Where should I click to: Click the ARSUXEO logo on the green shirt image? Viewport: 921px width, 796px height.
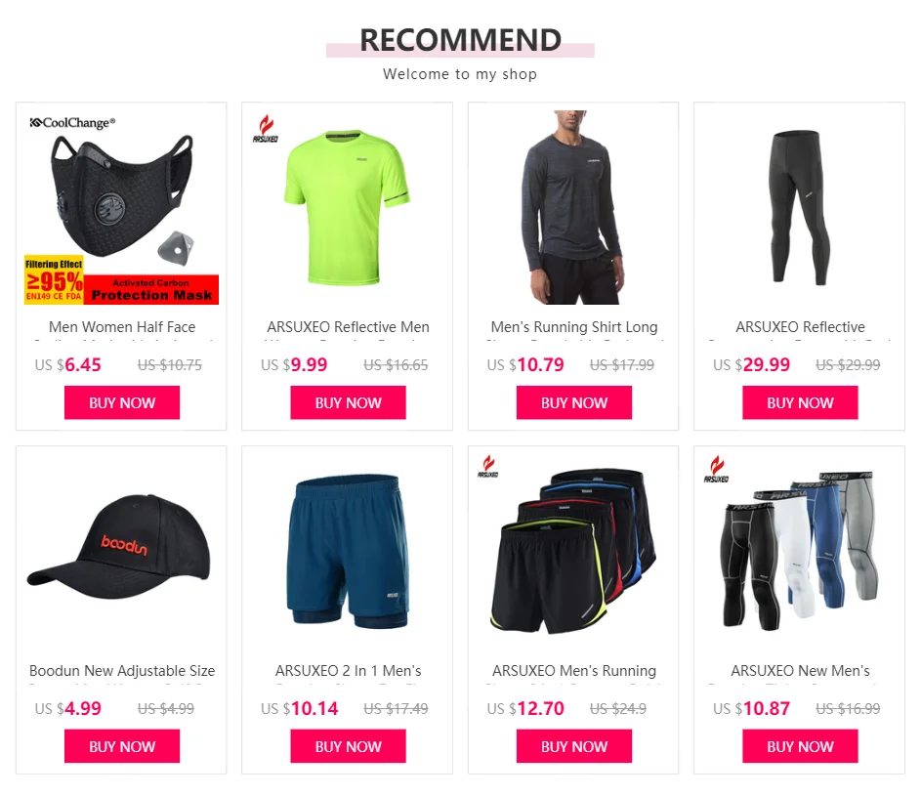point(266,129)
